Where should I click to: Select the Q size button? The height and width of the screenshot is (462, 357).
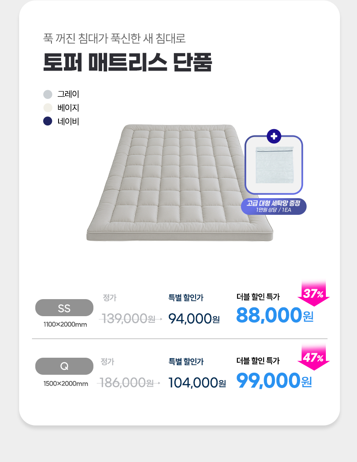[x=64, y=366]
